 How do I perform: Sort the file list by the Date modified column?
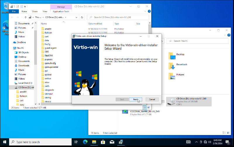[x=95, y=24]
